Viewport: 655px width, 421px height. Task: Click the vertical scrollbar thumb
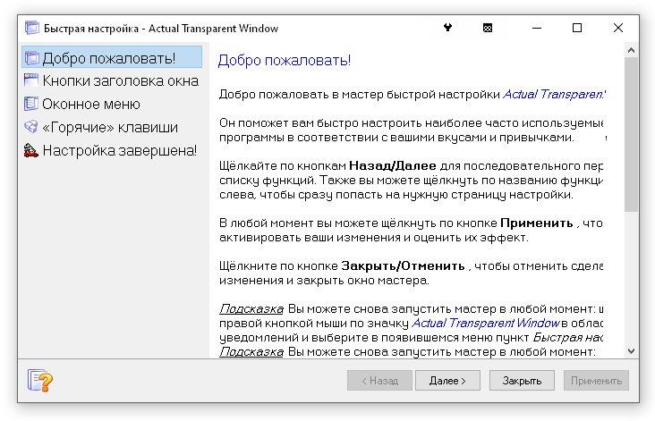(x=631, y=134)
